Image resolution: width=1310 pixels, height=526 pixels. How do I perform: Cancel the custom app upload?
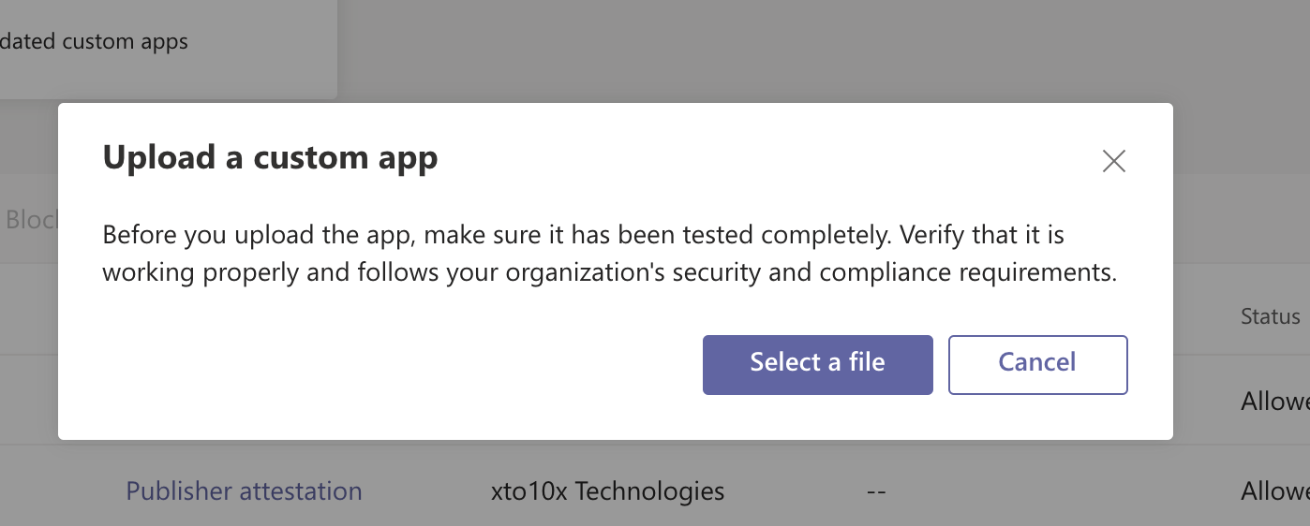(x=1037, y=364)
